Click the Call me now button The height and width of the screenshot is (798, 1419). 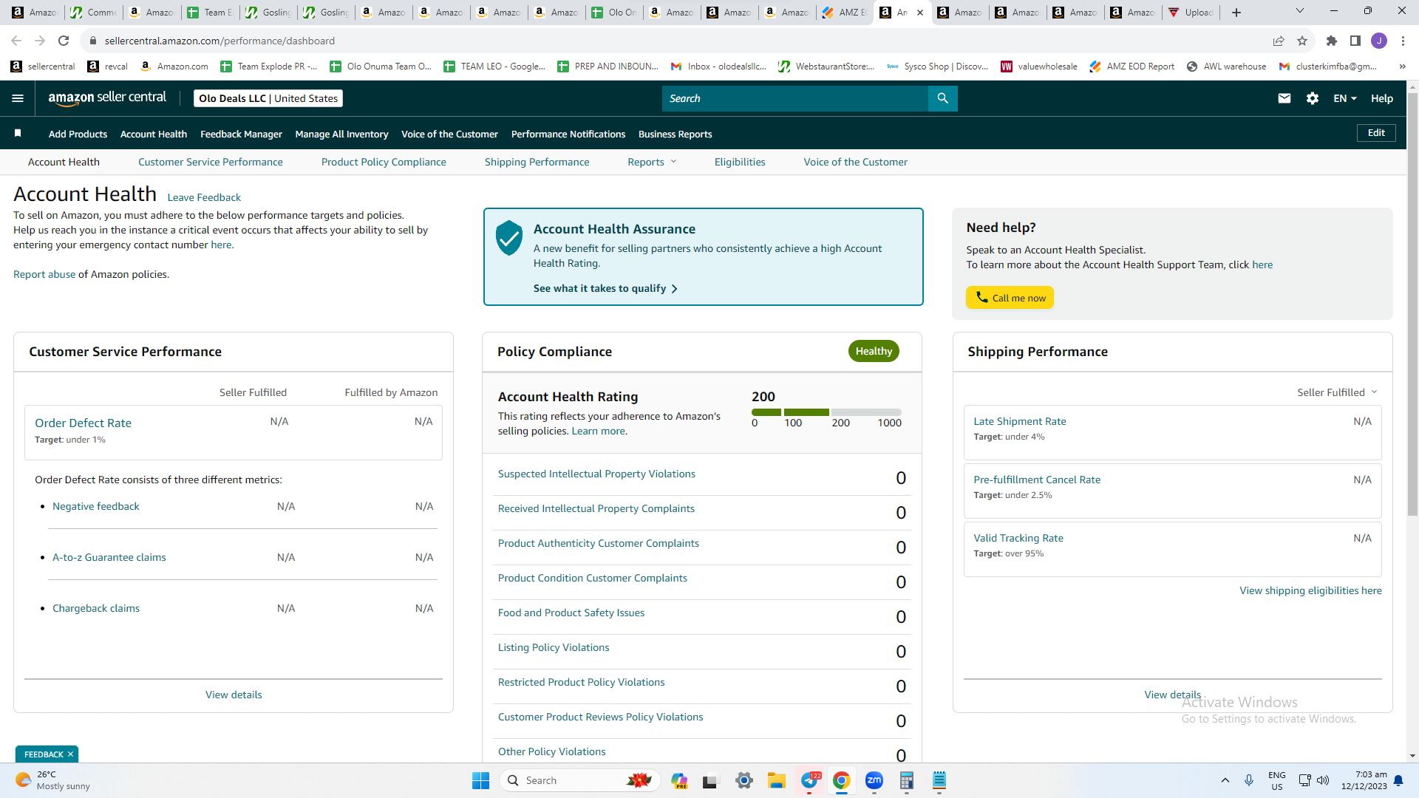click(1010, 298)
